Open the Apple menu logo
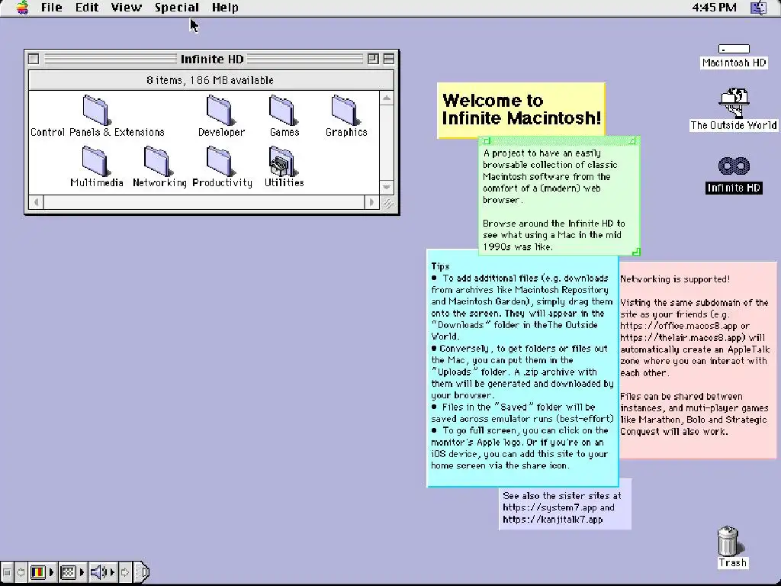Viewport: 781px width, 586px height. [x=22, y=8]
